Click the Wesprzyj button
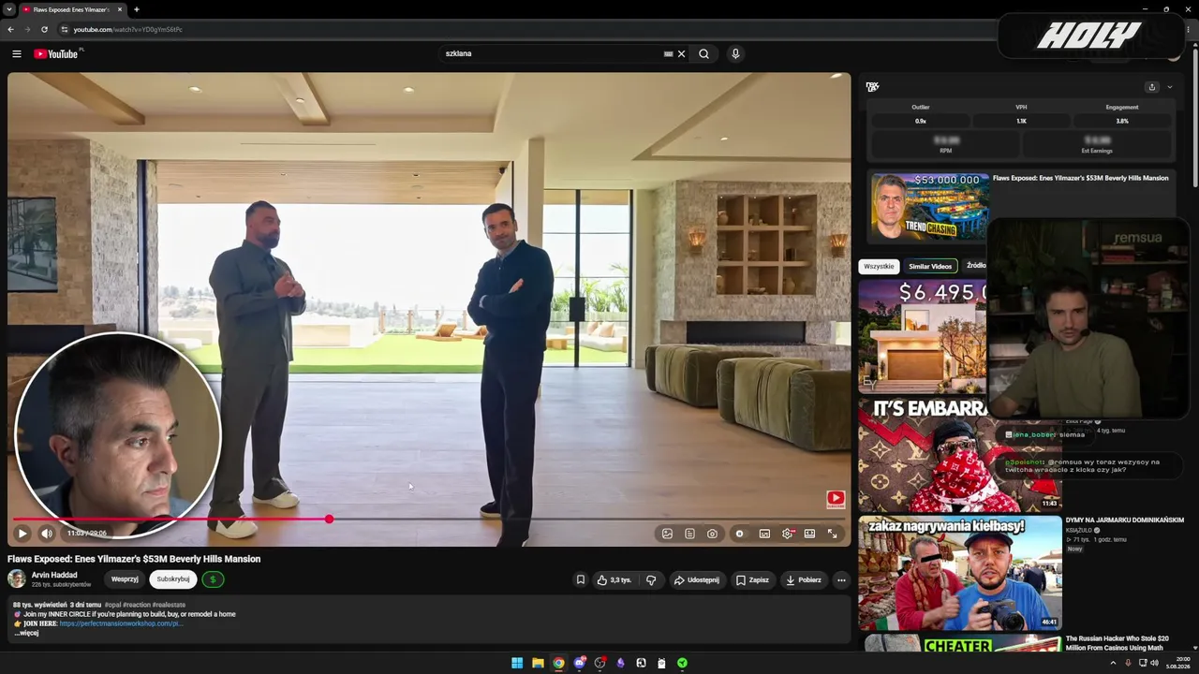 coord(125,579)
